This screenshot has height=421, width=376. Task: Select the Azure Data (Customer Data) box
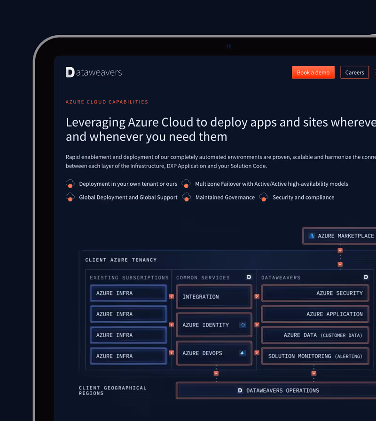click(315, 335)
